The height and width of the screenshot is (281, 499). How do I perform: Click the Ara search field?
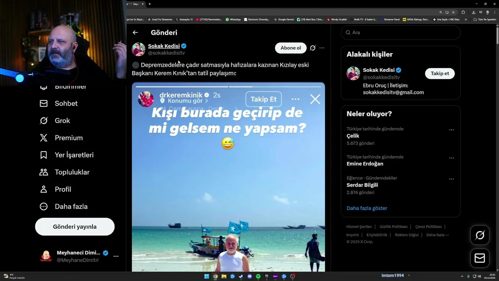point(401,32)
